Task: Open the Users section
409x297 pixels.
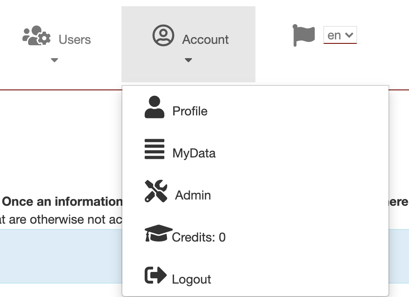Action: [x=74, y=39]
